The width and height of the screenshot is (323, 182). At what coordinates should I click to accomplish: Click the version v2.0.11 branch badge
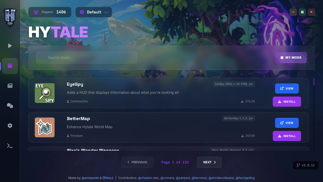306,165
